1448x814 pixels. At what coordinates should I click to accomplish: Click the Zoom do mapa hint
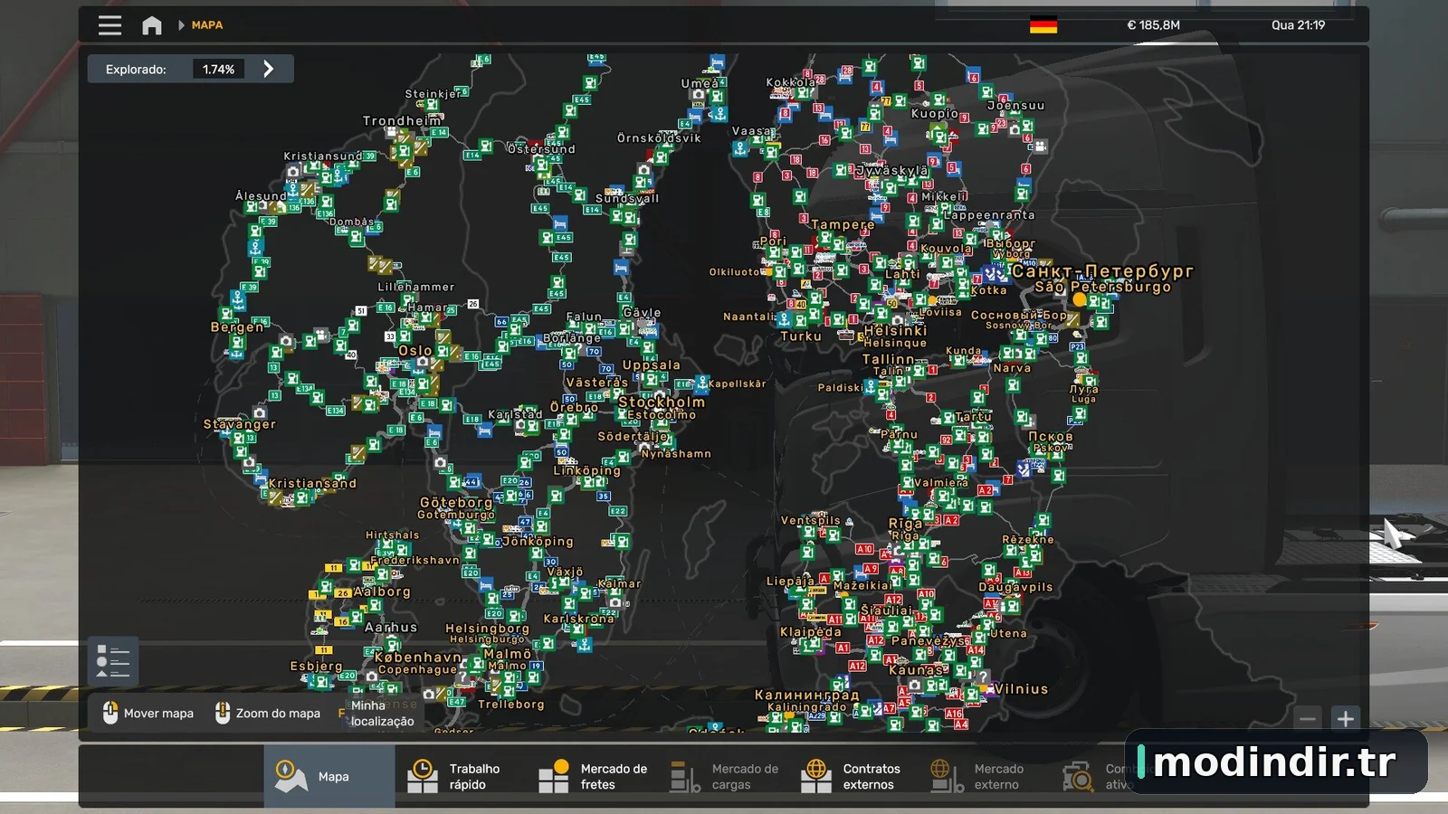(x=268, y=713)
